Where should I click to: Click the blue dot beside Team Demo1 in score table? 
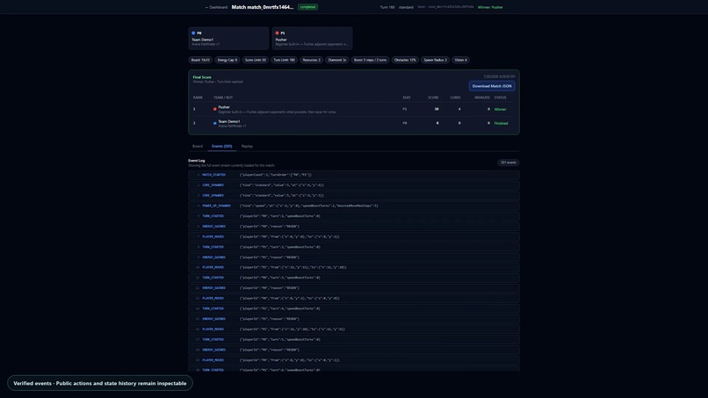215,123
